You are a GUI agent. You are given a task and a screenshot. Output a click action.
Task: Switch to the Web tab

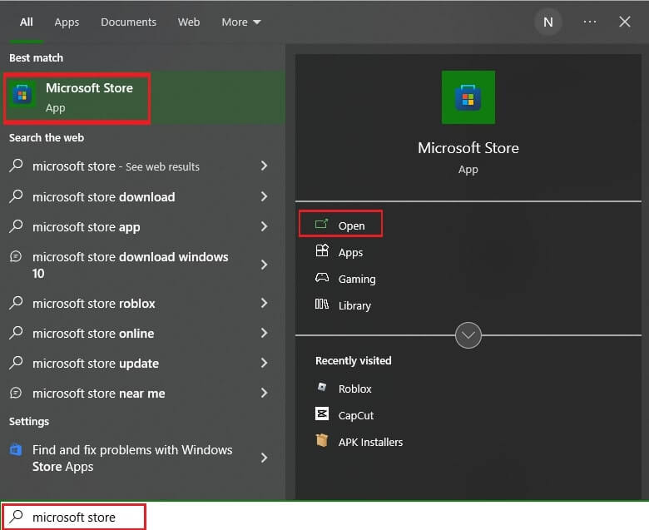click(189, 22)
